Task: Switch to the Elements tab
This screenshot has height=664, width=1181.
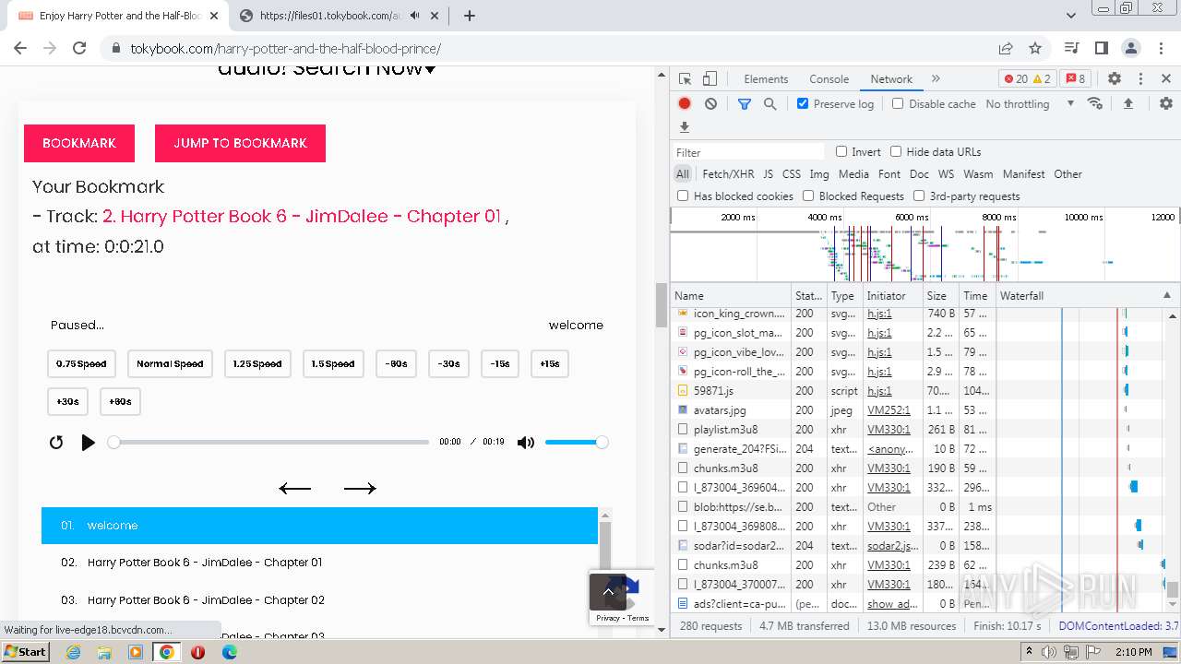Action: point(766,79)
